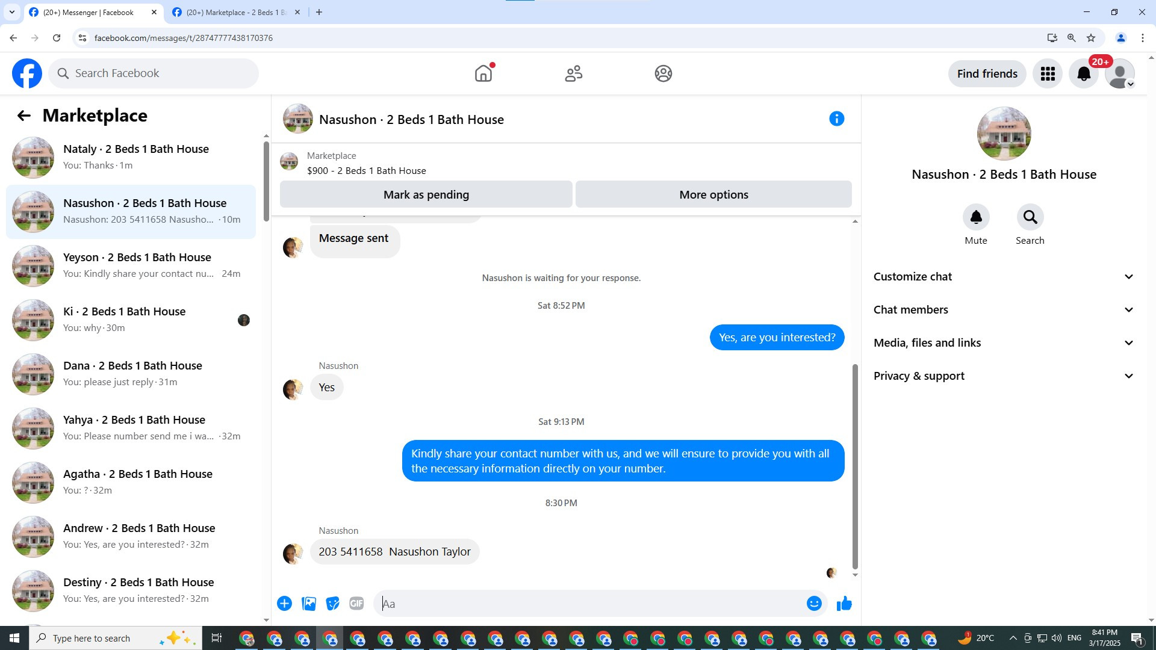Open the Agatha conversation
This screenshot has height=650, width=1156.
(131, 483)
